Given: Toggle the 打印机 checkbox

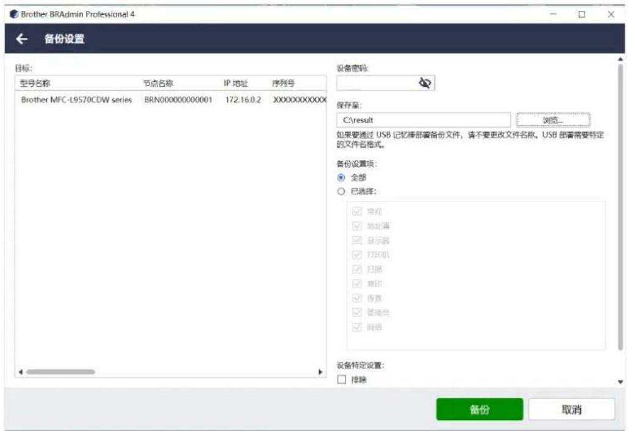Looking at the screenshot, I should pyautogui.click(x=356, y=255).
